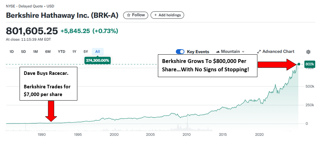Click the Mountain chart type icon
Viewport: 319px width, 142px height.
click(218, 52)
